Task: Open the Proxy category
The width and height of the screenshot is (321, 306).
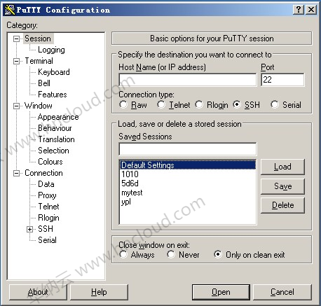Action: (47, 195)
